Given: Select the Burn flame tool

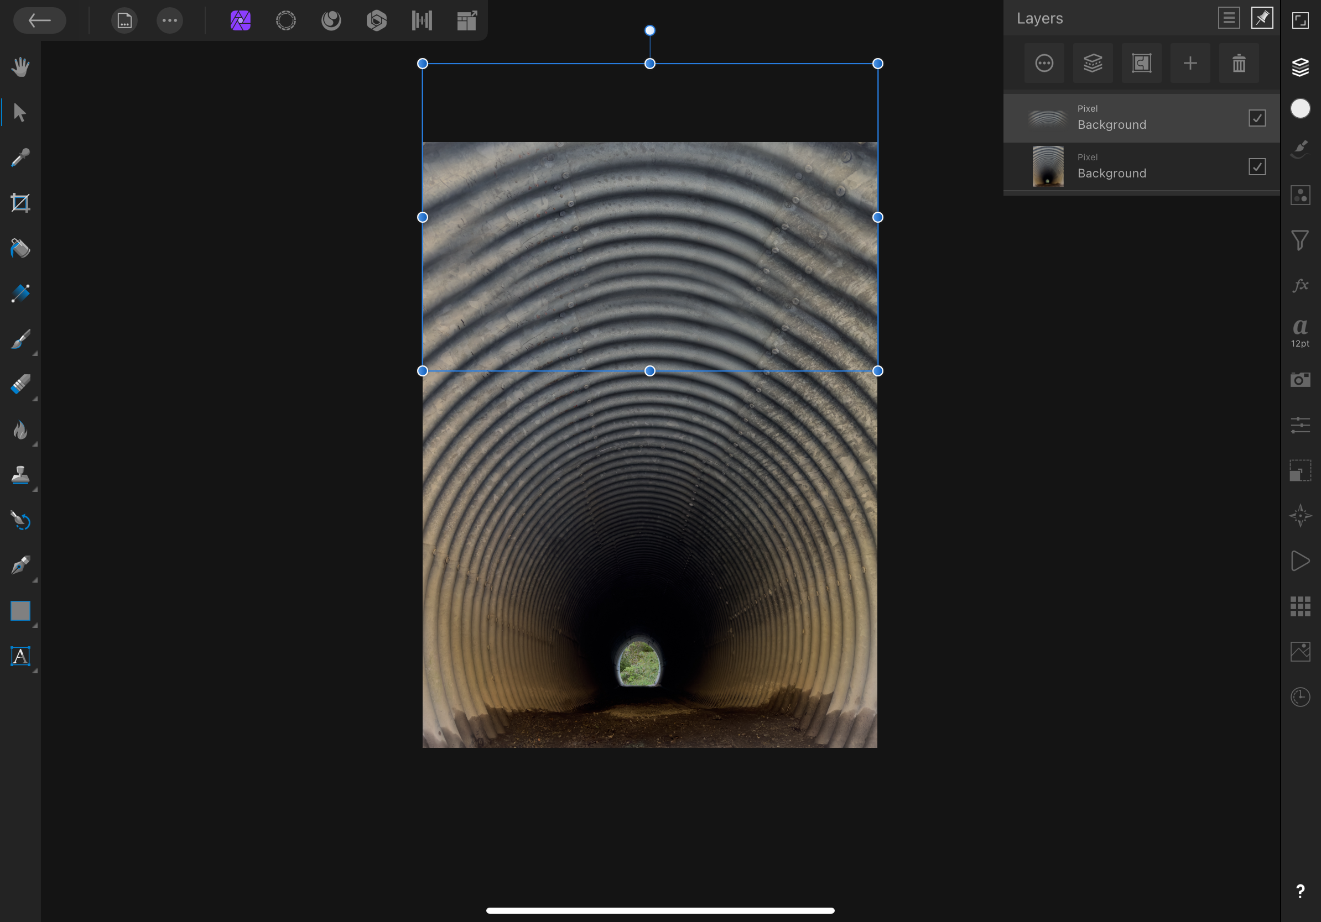Looking at the screenshot, I should click(x=20, y=430).
